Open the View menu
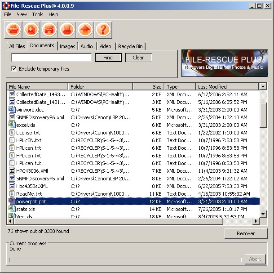 coord(22,14)
